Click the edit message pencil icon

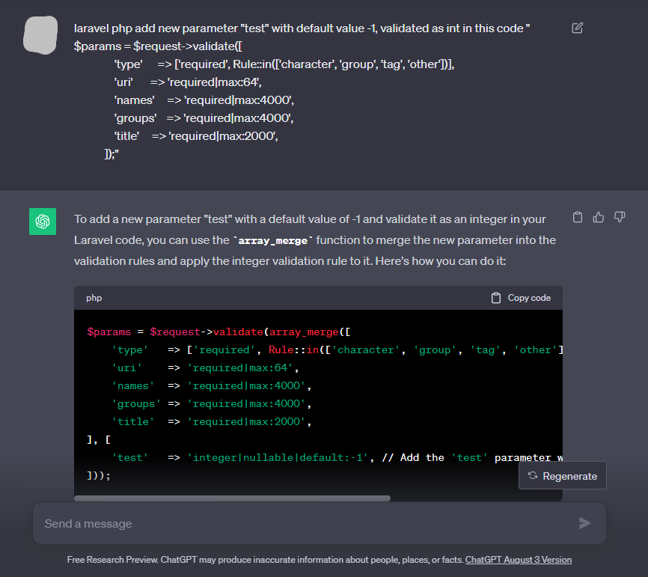tap(577, 28)
